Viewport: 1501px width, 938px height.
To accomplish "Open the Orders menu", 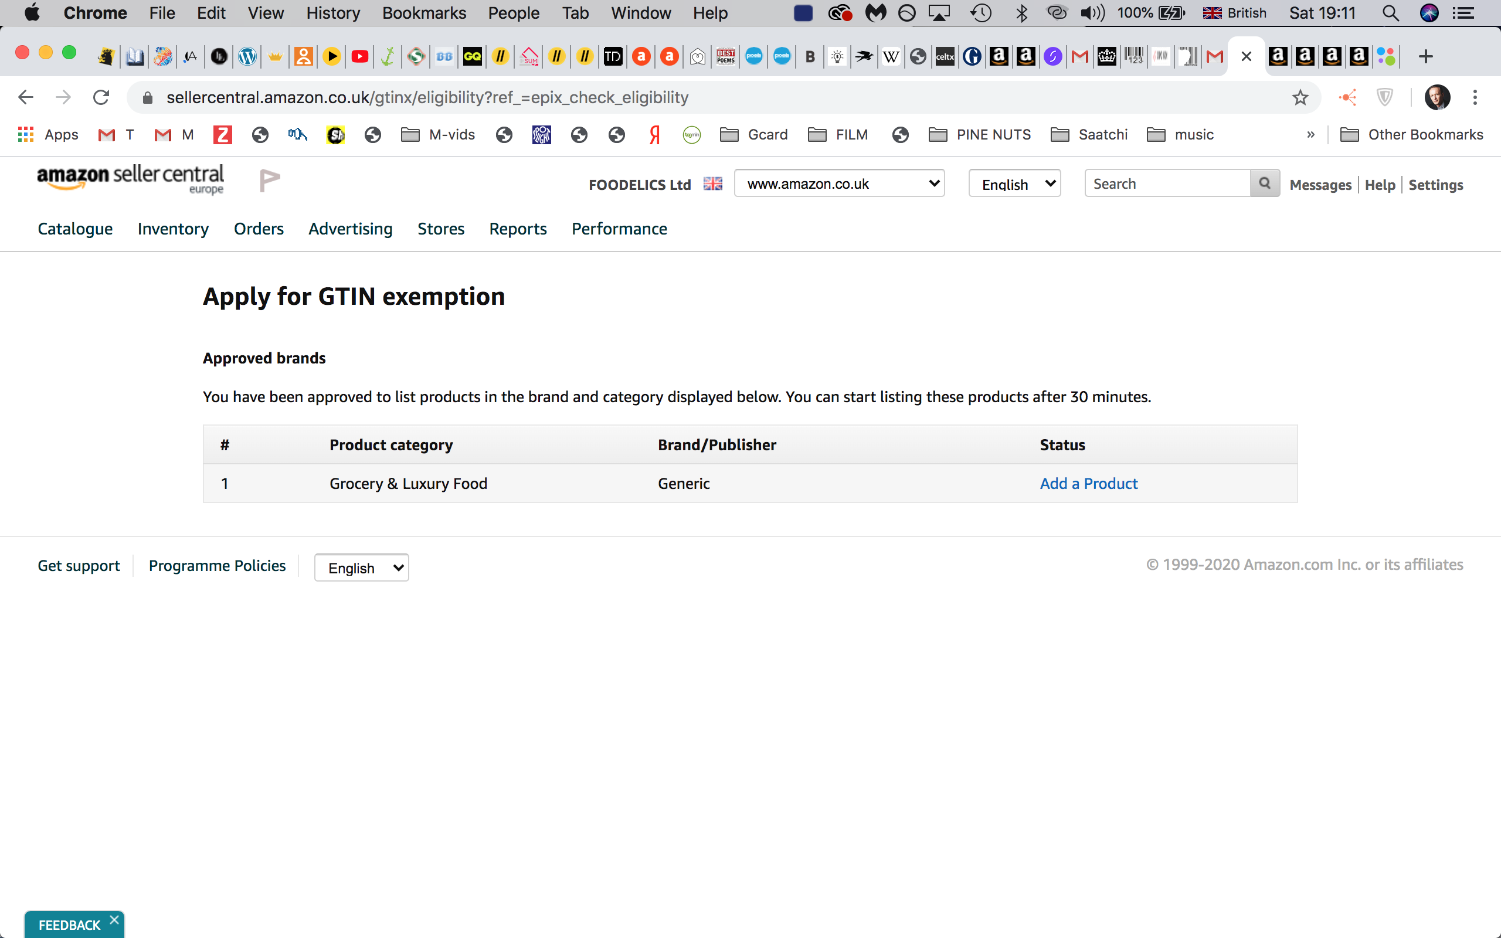I will [x=259, y=229].
